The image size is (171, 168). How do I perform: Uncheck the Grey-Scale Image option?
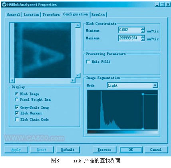[x=17, y=107]
